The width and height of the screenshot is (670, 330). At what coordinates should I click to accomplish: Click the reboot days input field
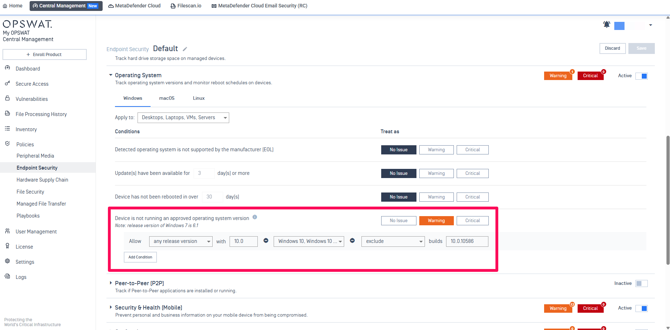coord(213,197)
